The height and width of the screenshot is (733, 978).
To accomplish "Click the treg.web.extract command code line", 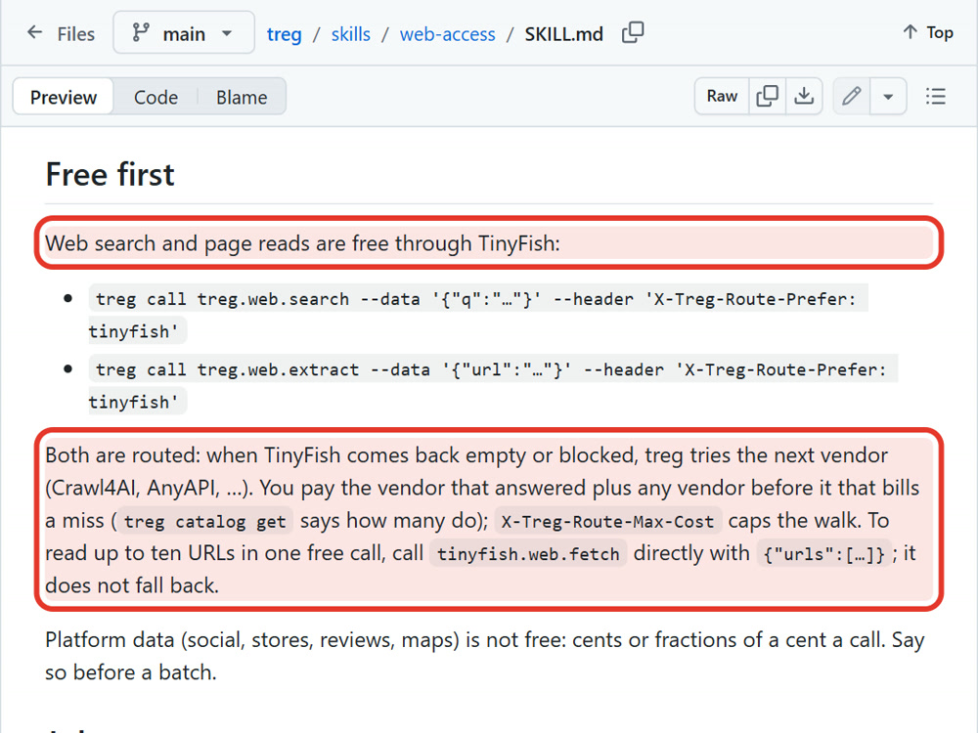I will pyautogui.click(x=493, y=385).
